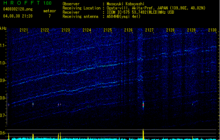Click the receiver value ICOM IC-575 53.7492 MHz
The width and height of the screenshot is (220, 140).
(141, 12)
